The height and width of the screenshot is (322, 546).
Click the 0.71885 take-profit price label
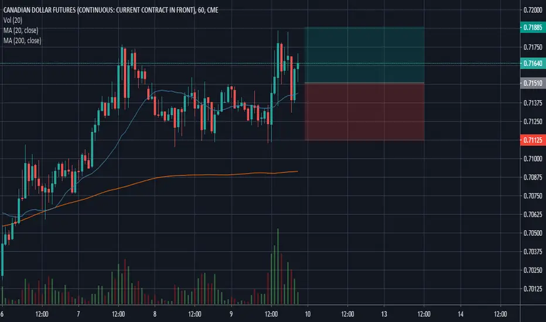coord(533,27)
